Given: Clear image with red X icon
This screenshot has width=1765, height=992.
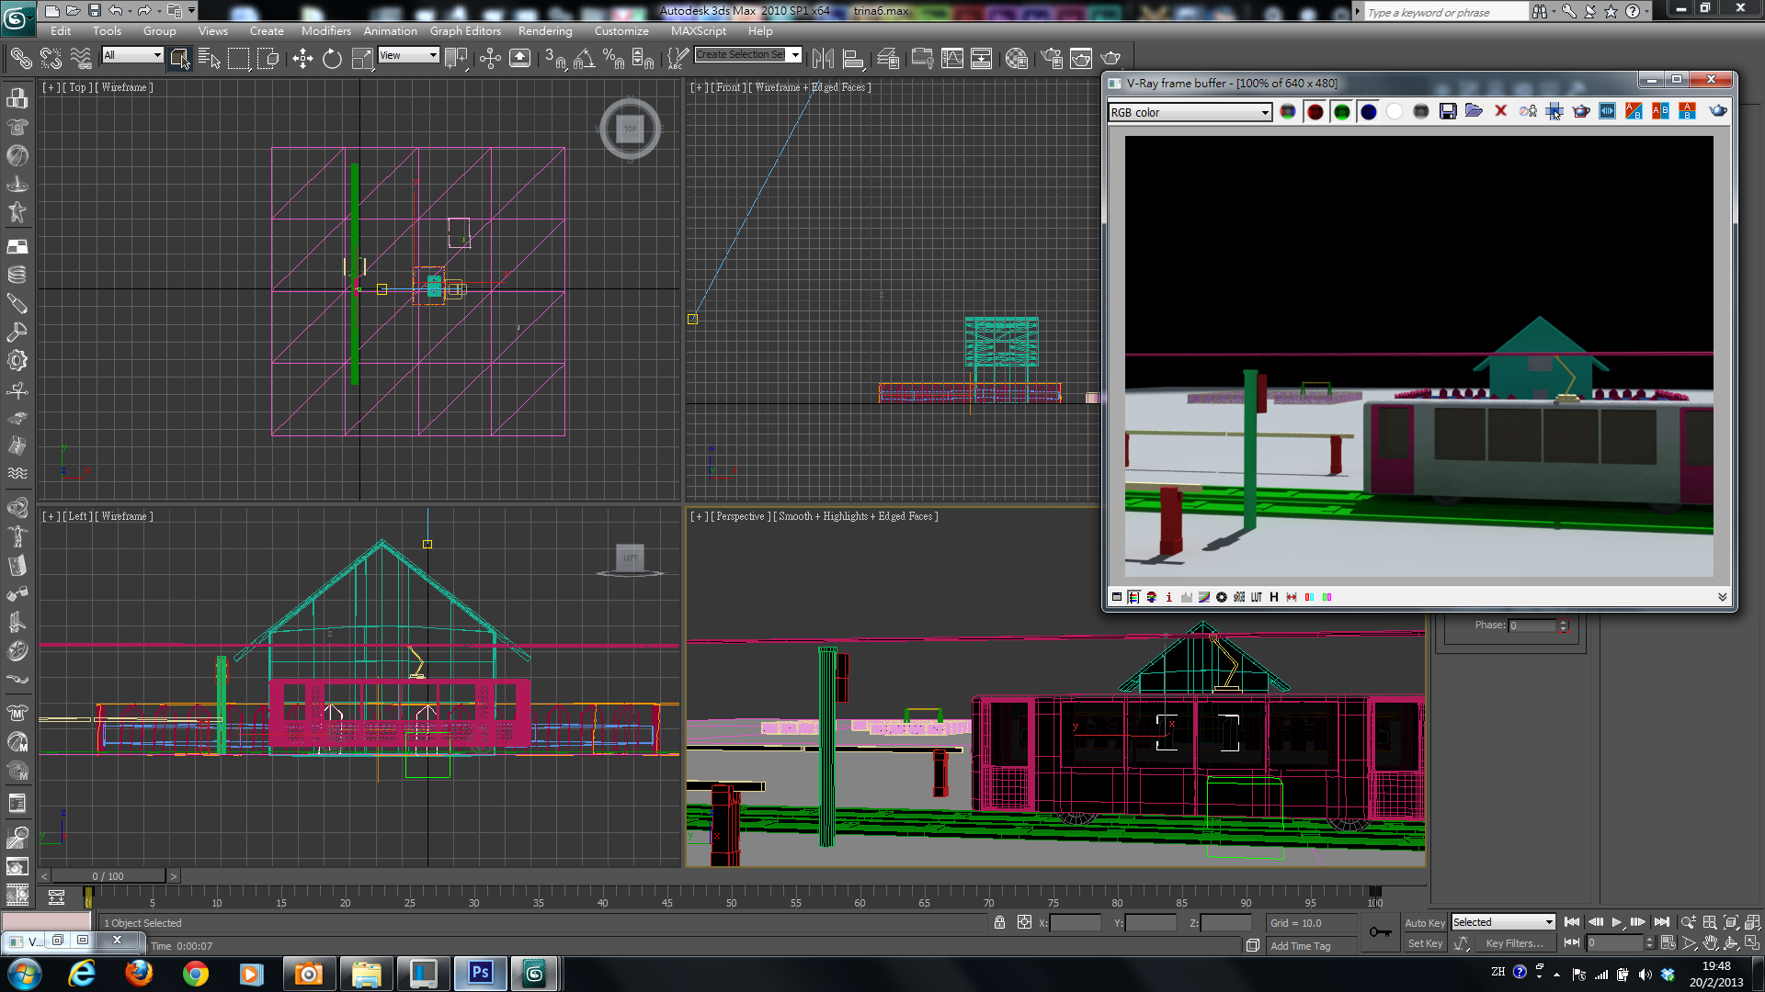Looking at the screenshot, I should tap(1501, 111).
